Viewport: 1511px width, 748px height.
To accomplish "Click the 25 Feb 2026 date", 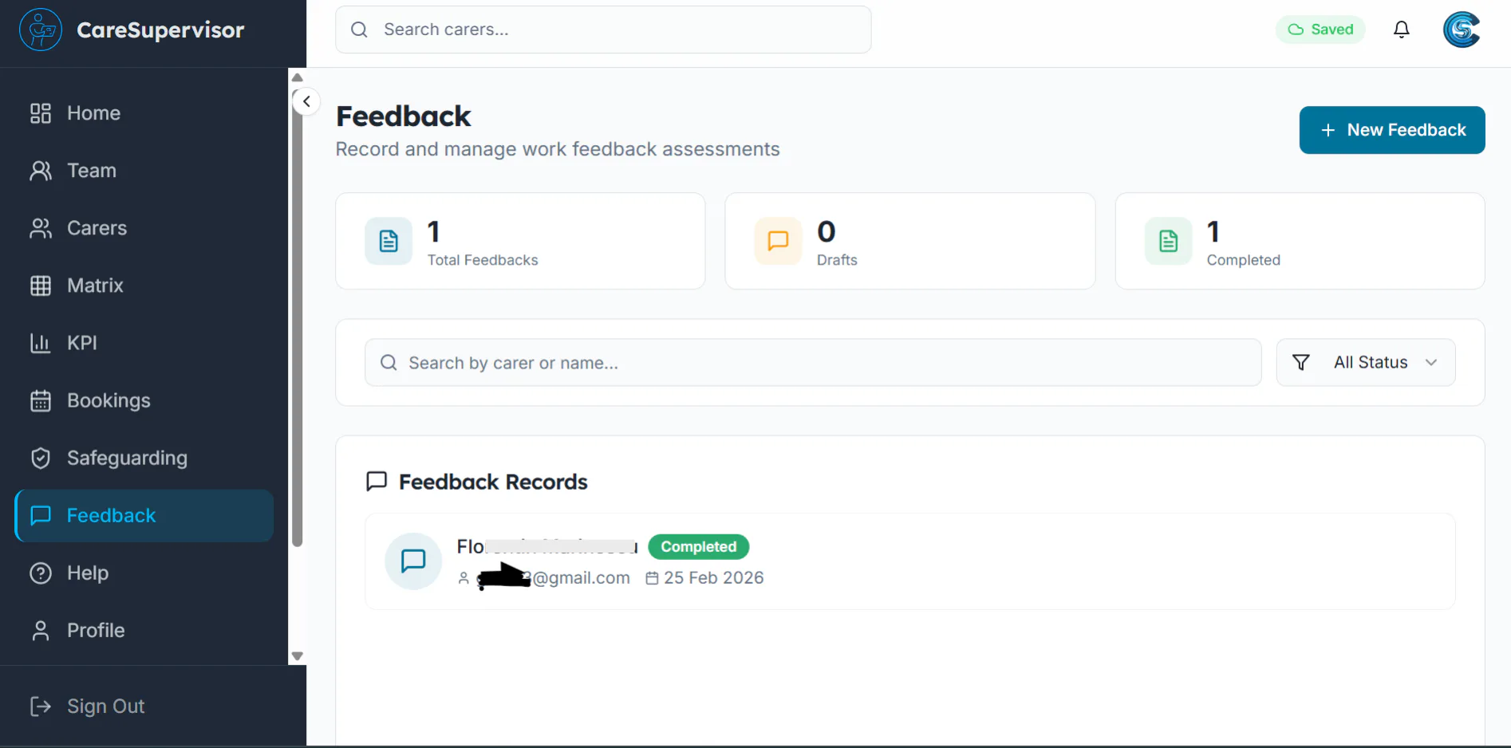I will tap(713, 578).
